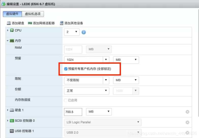
Task: Click the 份额 row label
Action: 18,89
